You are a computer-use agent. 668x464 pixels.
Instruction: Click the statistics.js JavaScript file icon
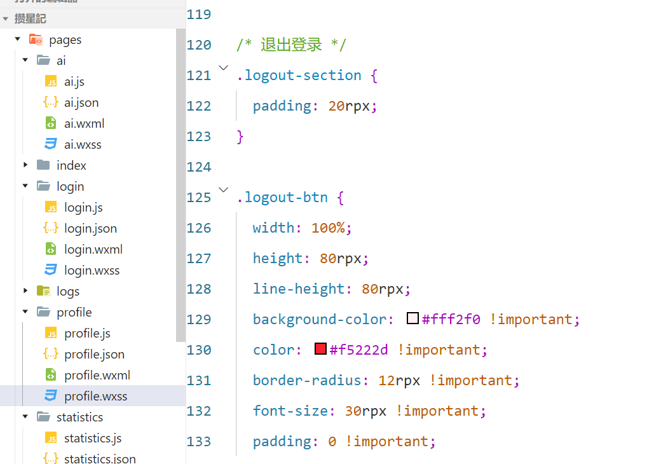pyautogui.click(x=51, y=437)
